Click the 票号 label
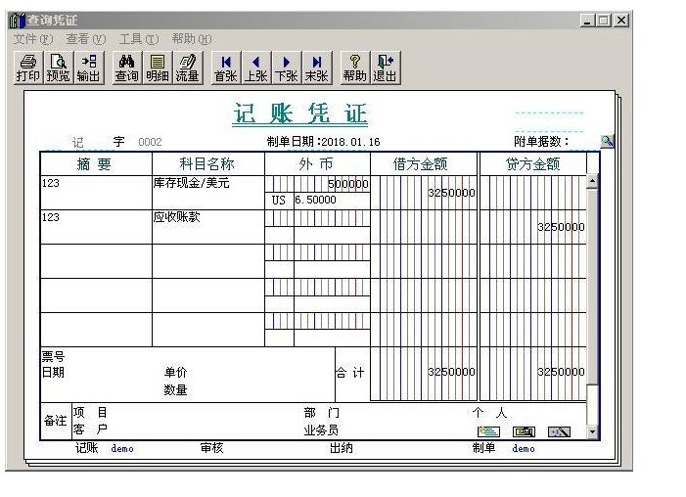The width and height of the screenshot is (686, 497). coord(53,356)
